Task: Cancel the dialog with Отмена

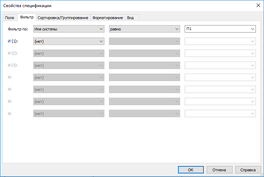Action: tap(219, 170)
